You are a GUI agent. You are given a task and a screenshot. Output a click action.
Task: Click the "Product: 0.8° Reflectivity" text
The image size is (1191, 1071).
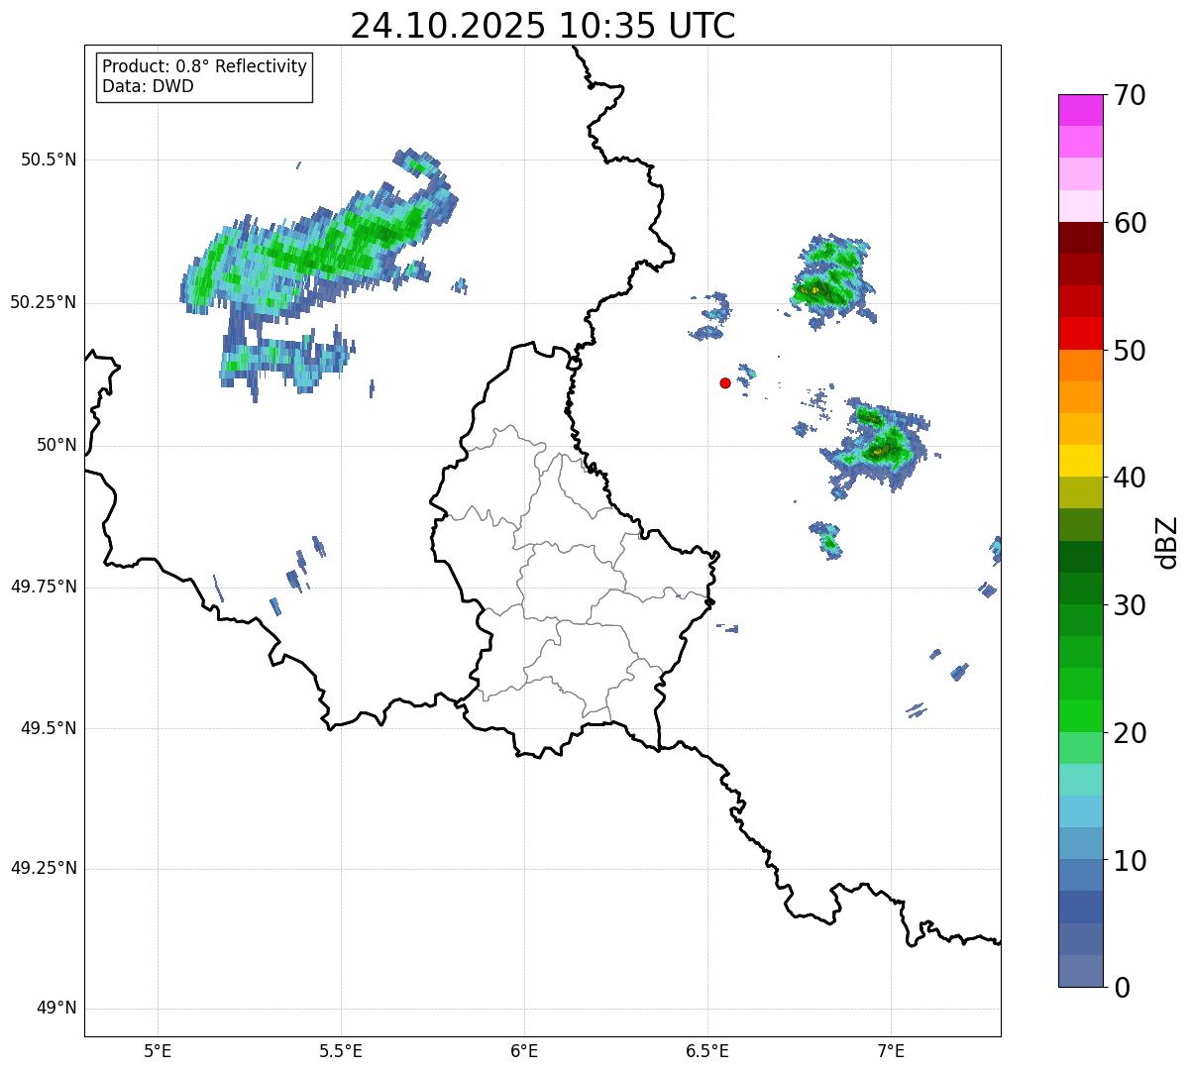coord(205,66)
